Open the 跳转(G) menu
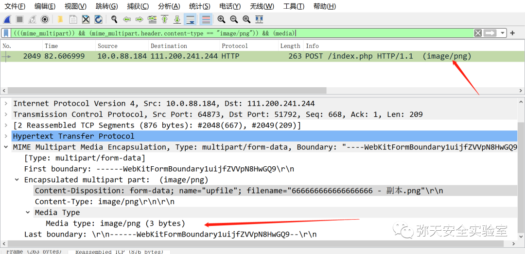This screenshot has height=254, width=525. click(x=106, y=6)
